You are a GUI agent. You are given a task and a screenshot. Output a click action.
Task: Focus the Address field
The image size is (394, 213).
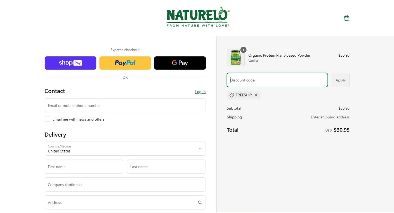125,203
